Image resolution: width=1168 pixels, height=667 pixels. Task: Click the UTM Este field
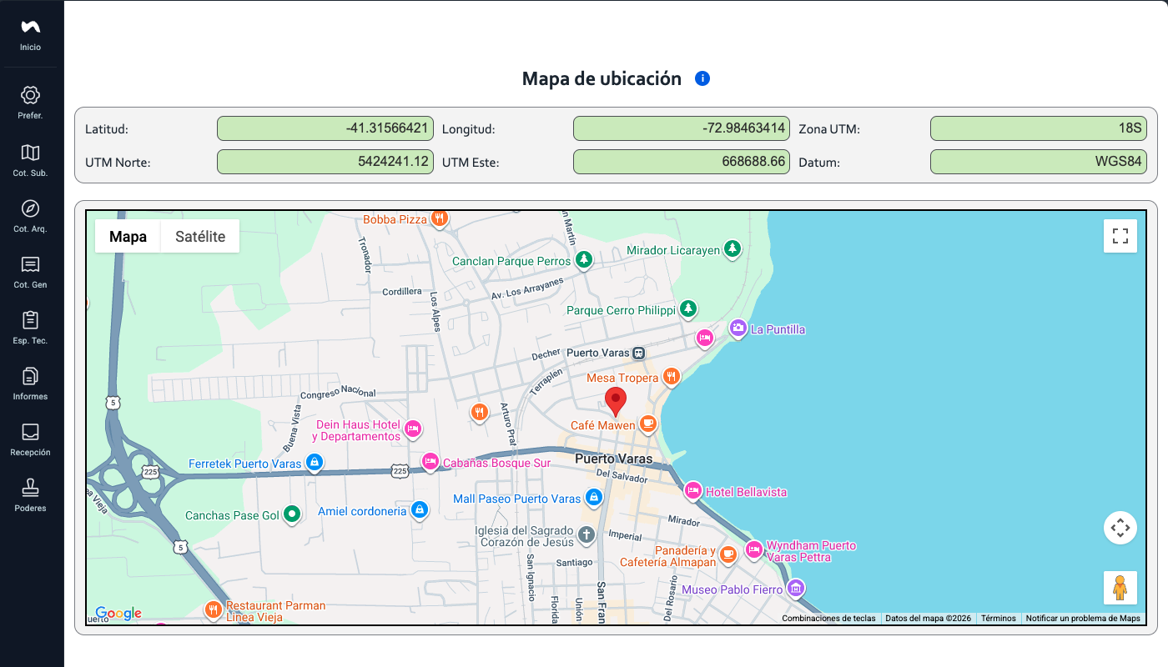coord(682,162)
